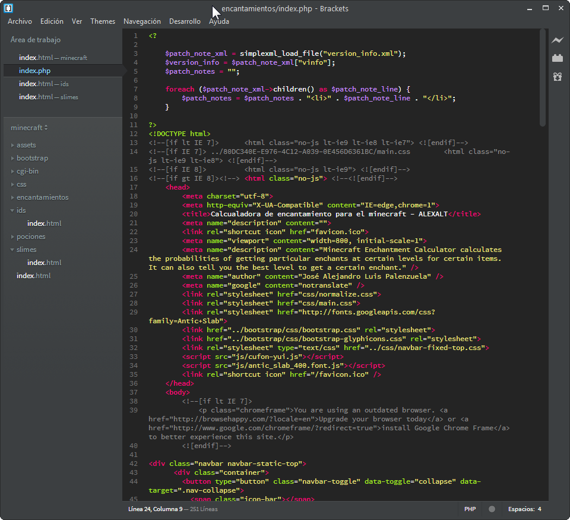
Task: Click the Live Preview lightning icon
Action: tap(558, 40)
